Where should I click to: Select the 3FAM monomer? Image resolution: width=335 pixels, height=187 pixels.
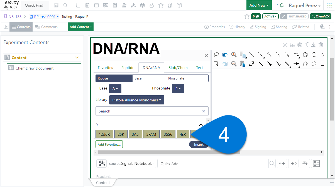[x=151, y=134]
